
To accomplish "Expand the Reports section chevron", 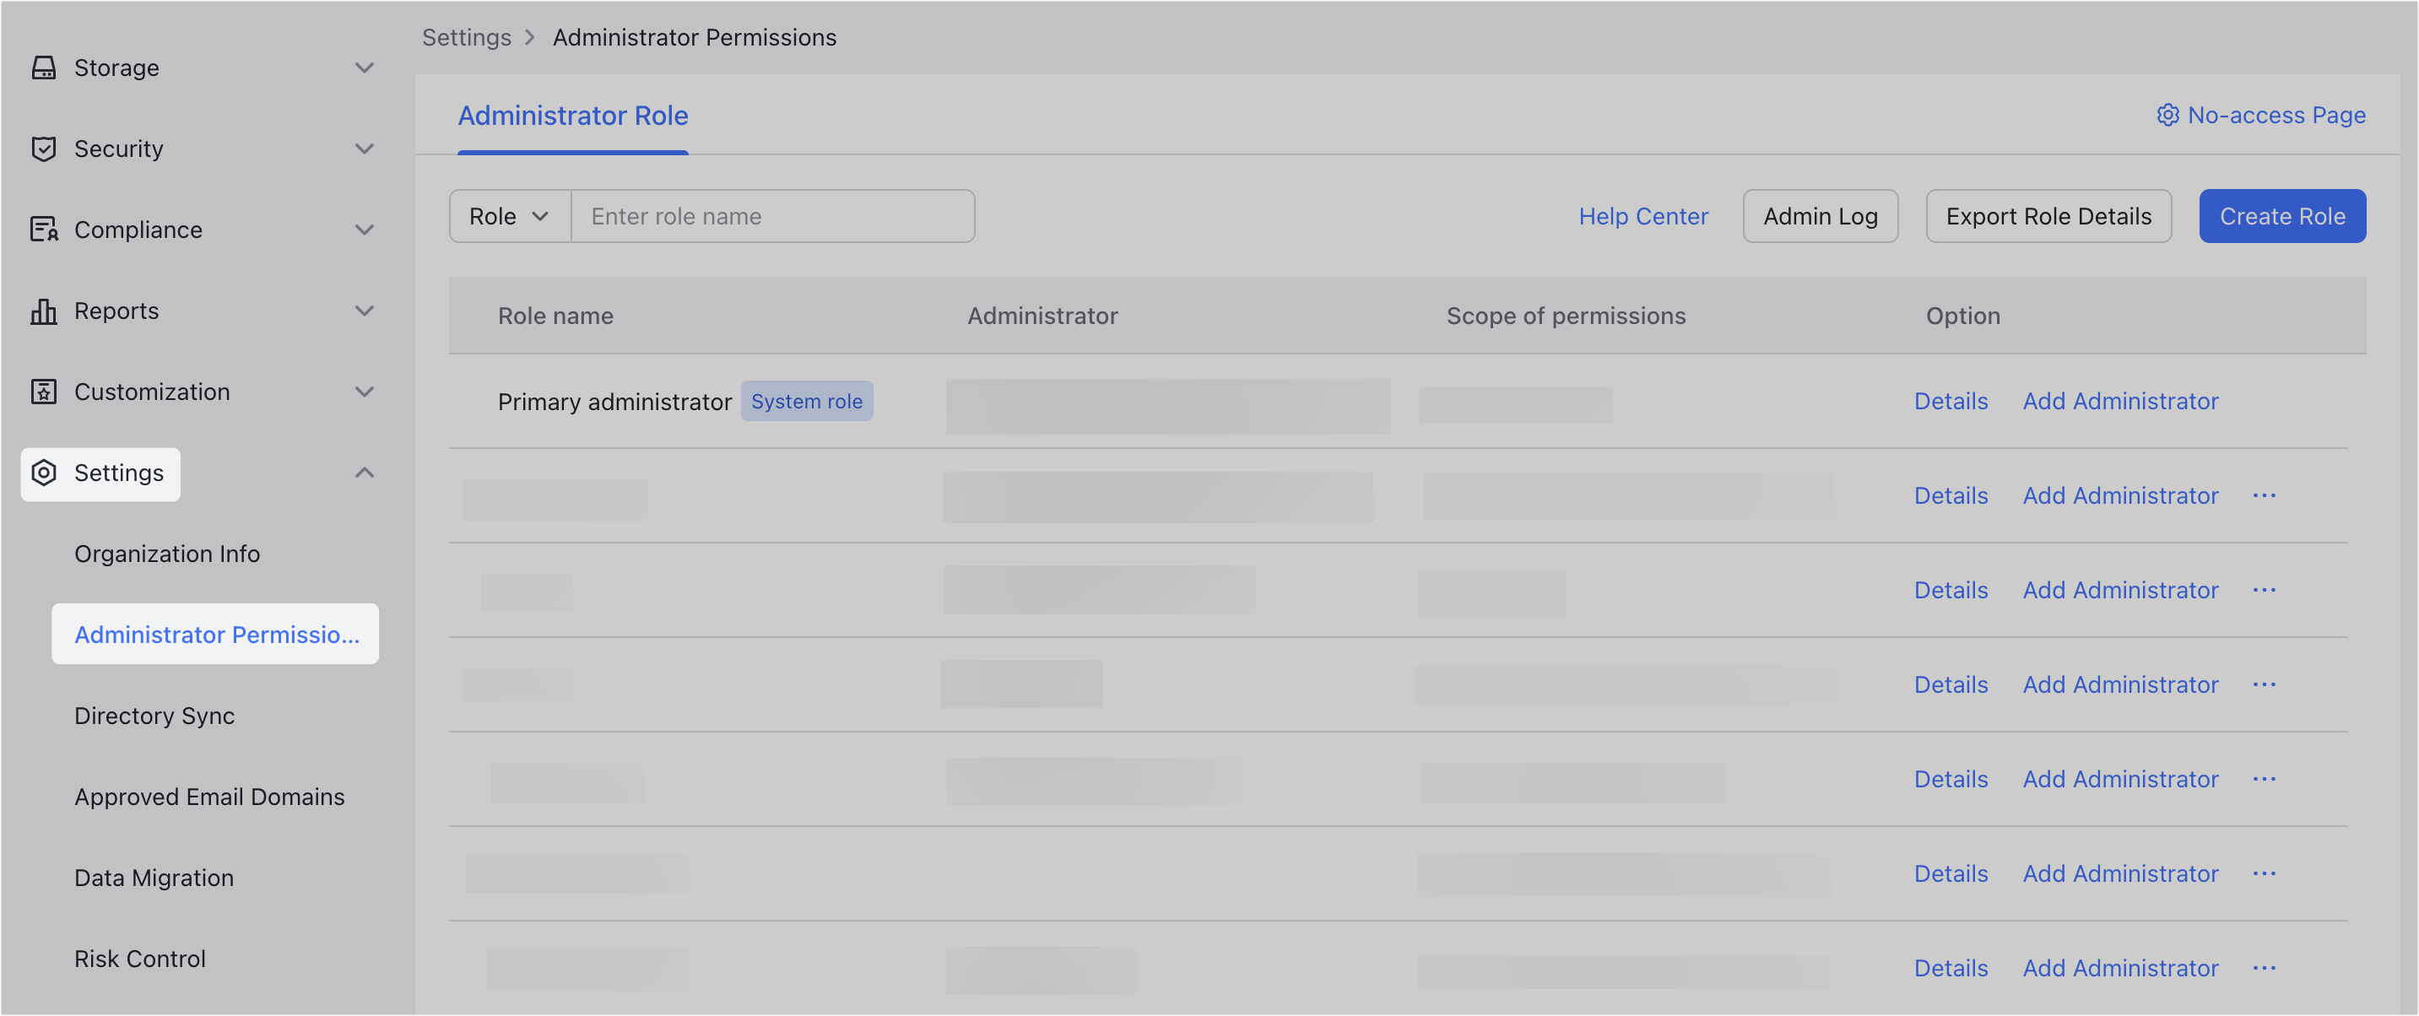I will tap(365, 311).
